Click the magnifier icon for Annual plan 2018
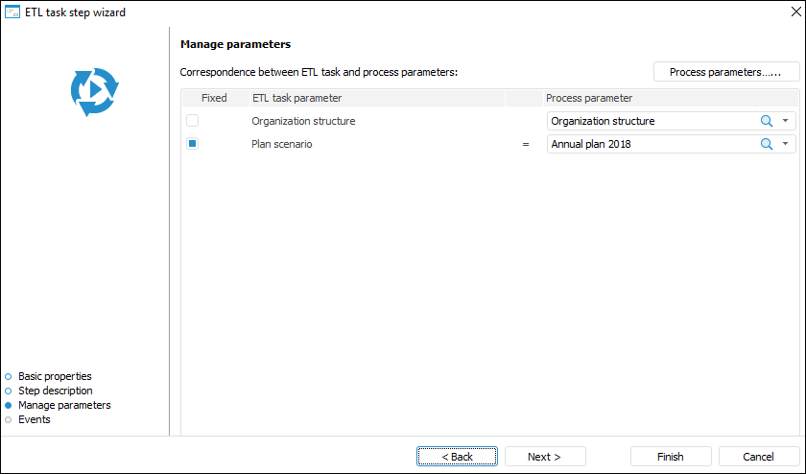The image size is (806, 474). pyautogui.click(x=767, y=144)
